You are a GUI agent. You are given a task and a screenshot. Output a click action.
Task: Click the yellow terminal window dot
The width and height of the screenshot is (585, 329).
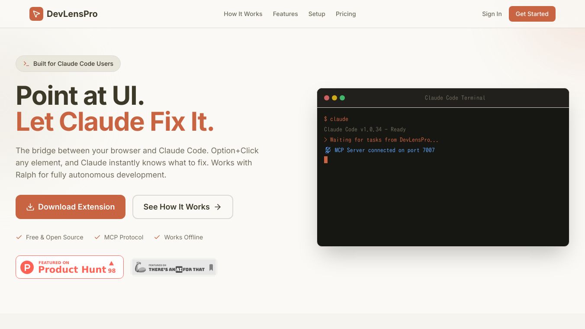pos(334,98)
